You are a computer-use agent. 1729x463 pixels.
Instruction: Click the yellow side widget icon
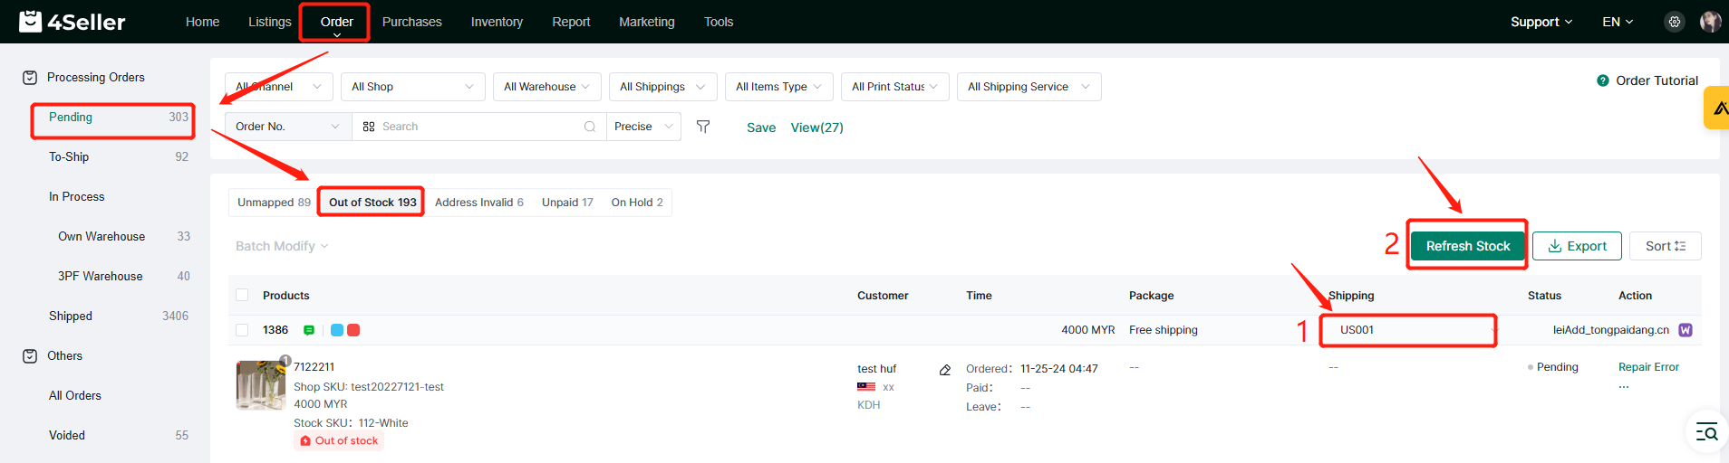(x=1718, y=109)
